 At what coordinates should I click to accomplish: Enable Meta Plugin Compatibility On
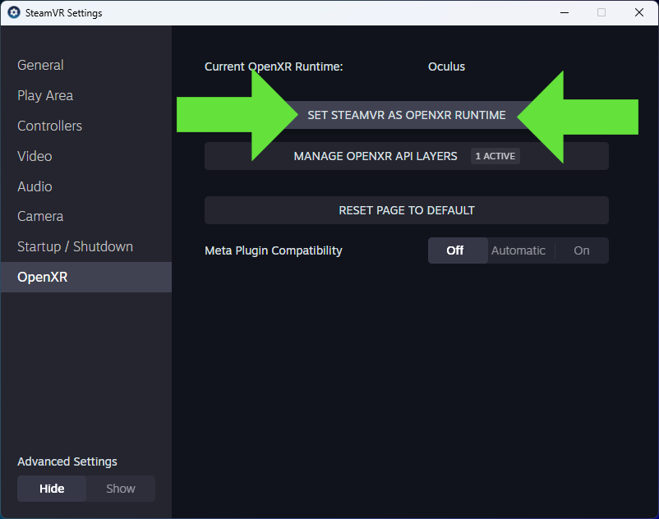(581, 250)
